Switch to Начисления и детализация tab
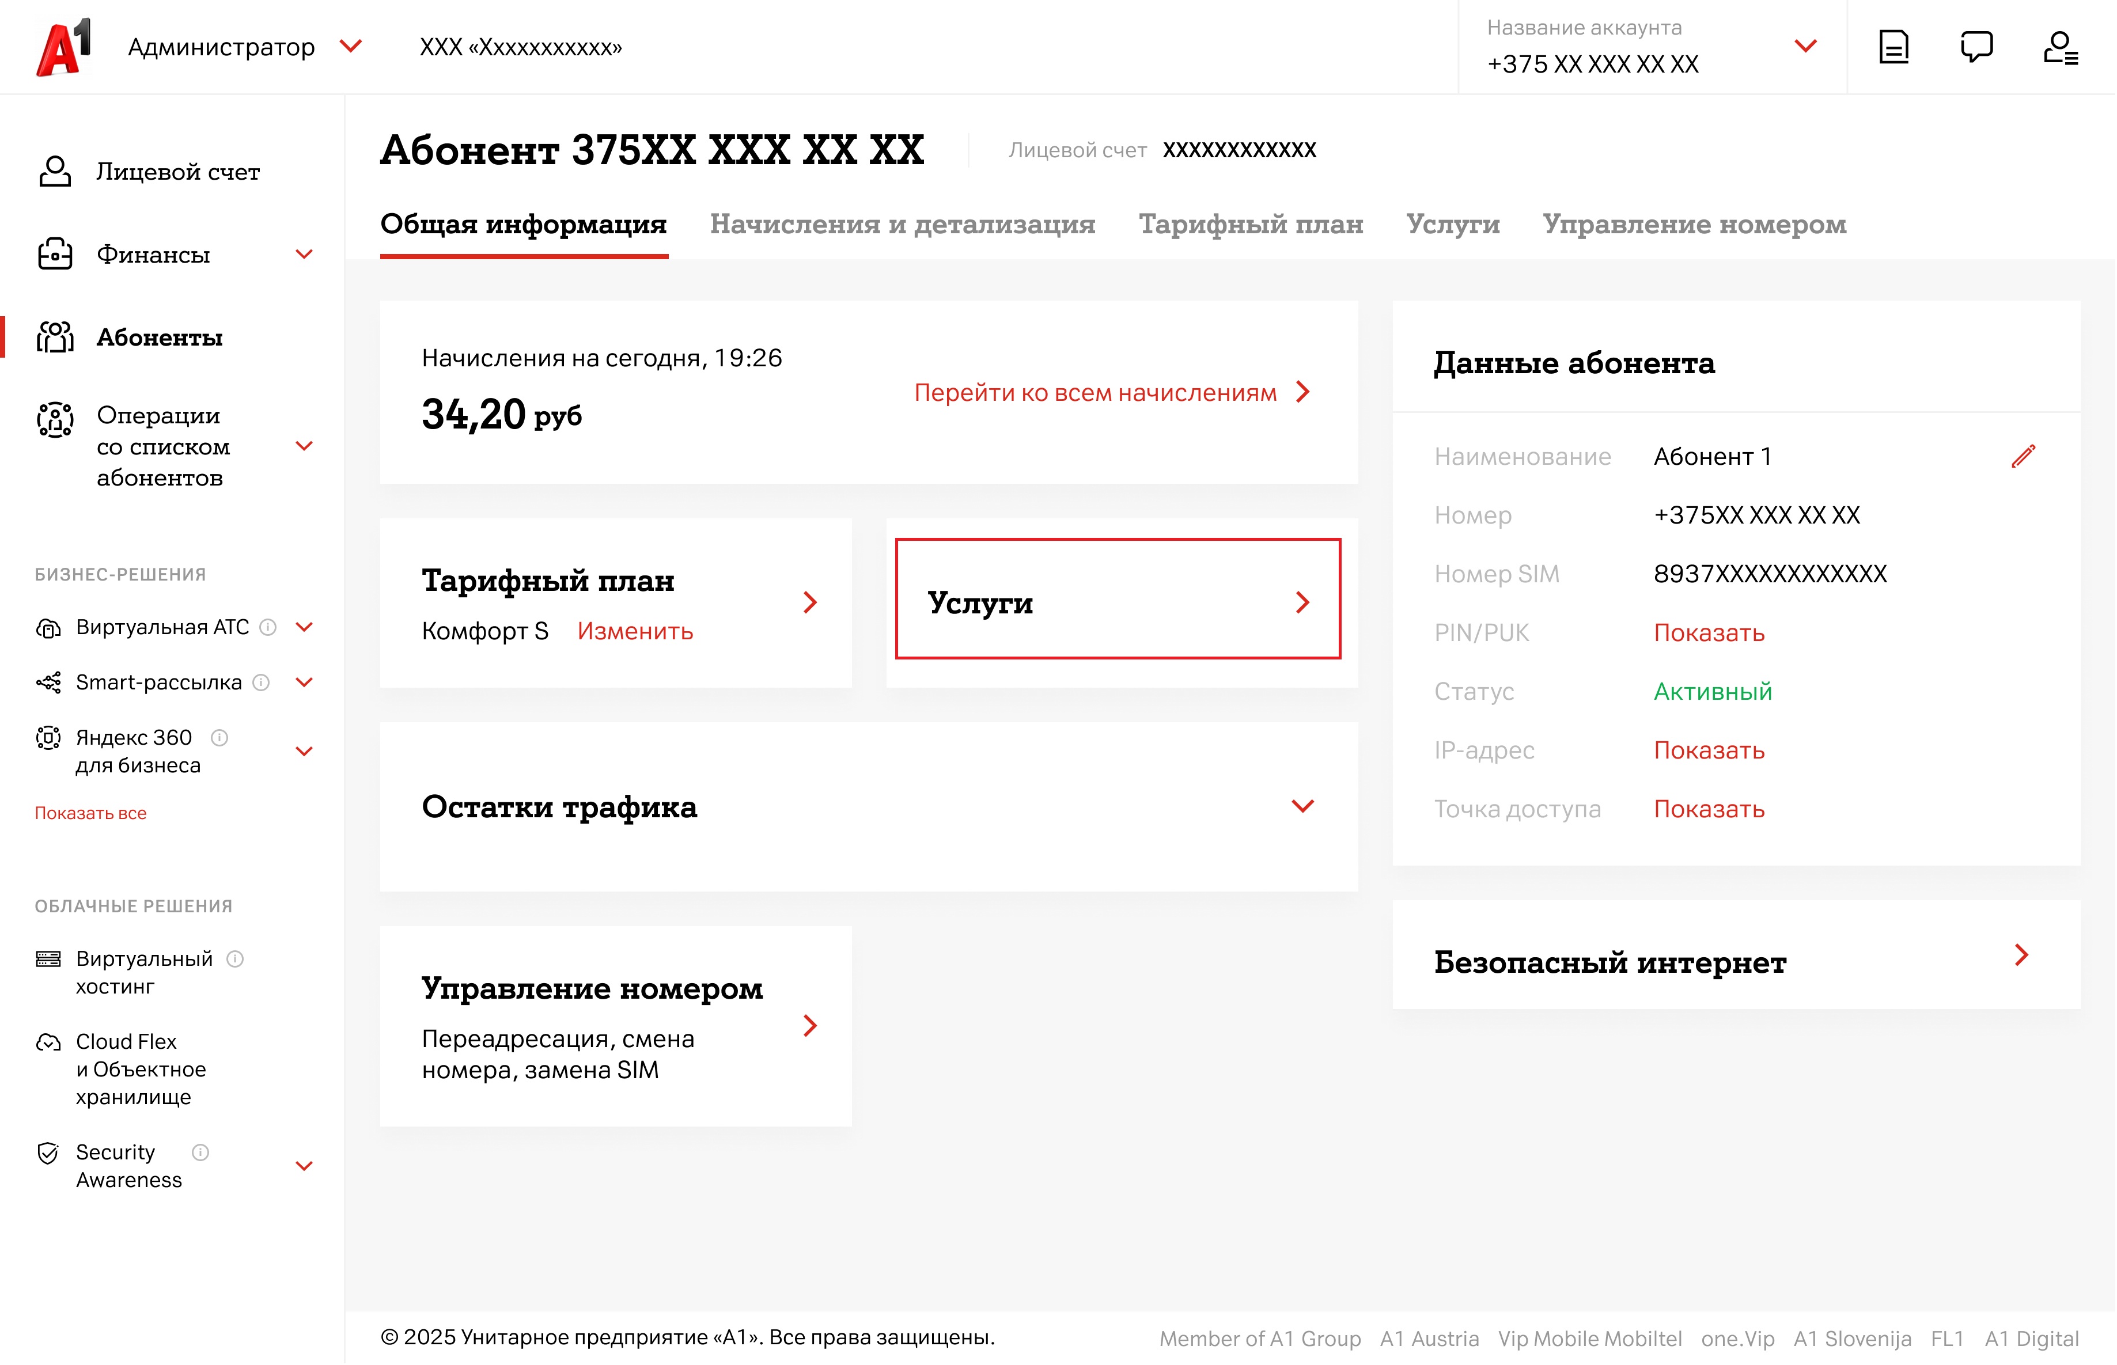Viewport: 2117px width, 1365px height. pos(903,224)
